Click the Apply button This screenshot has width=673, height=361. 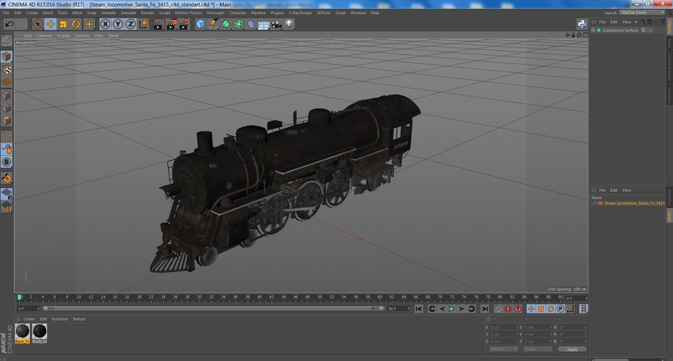tap(572, 349)
